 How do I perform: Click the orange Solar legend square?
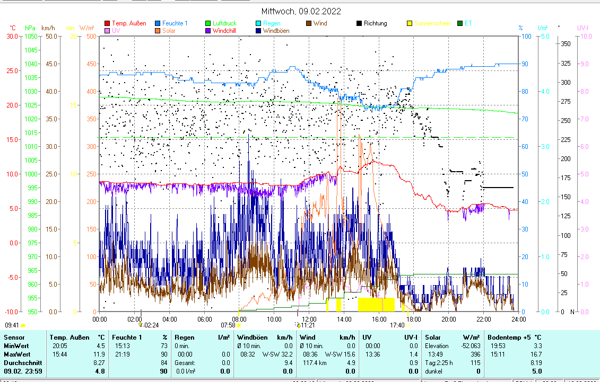pos(158,31)
